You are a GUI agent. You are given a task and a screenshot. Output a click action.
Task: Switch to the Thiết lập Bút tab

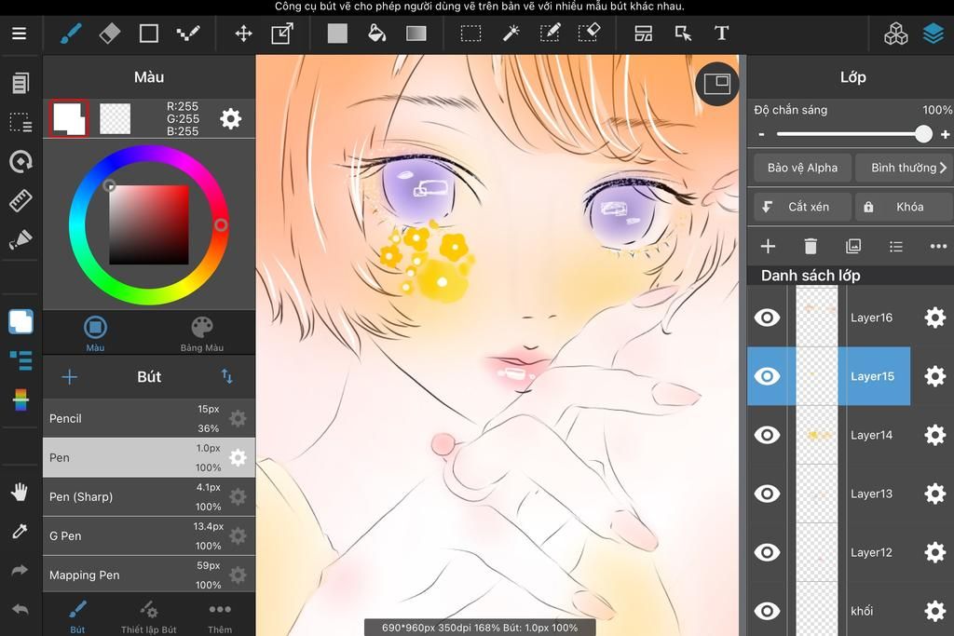click(x=149, y=616)
